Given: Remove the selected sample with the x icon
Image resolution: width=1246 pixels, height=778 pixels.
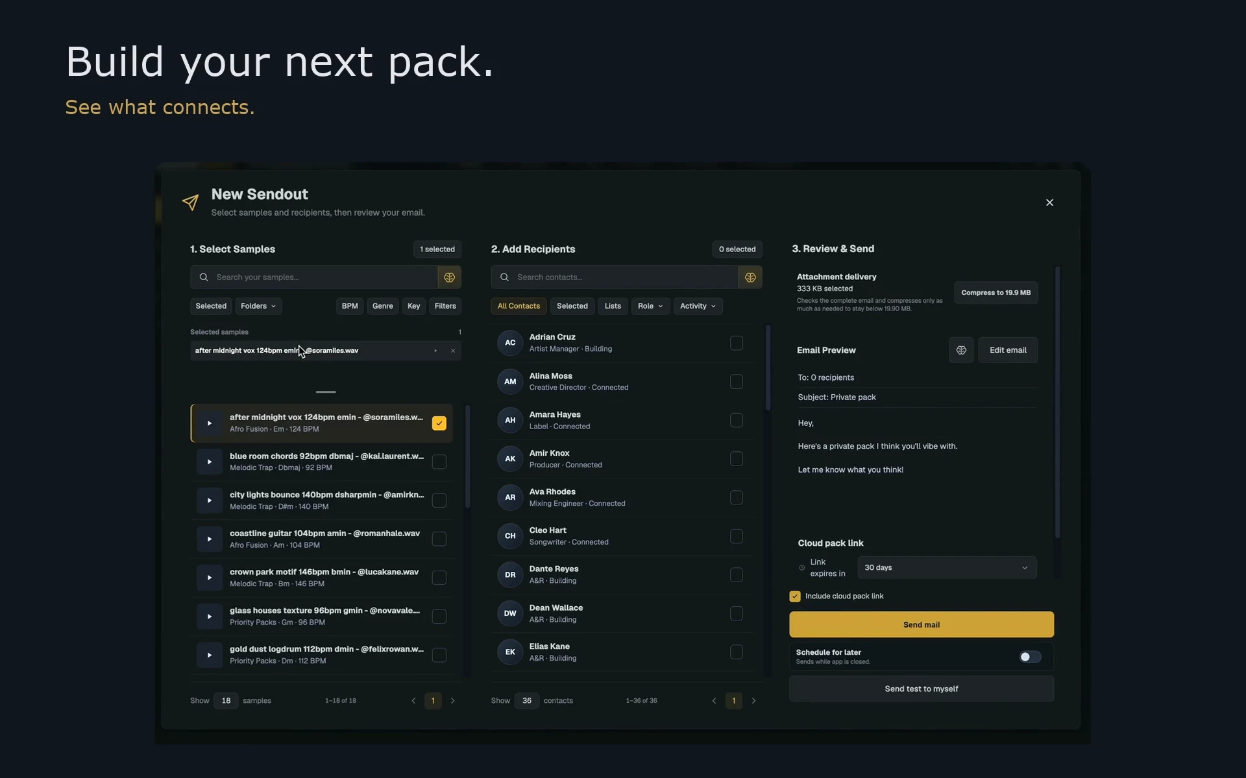Looking at the screenshot, I should 453,351.
